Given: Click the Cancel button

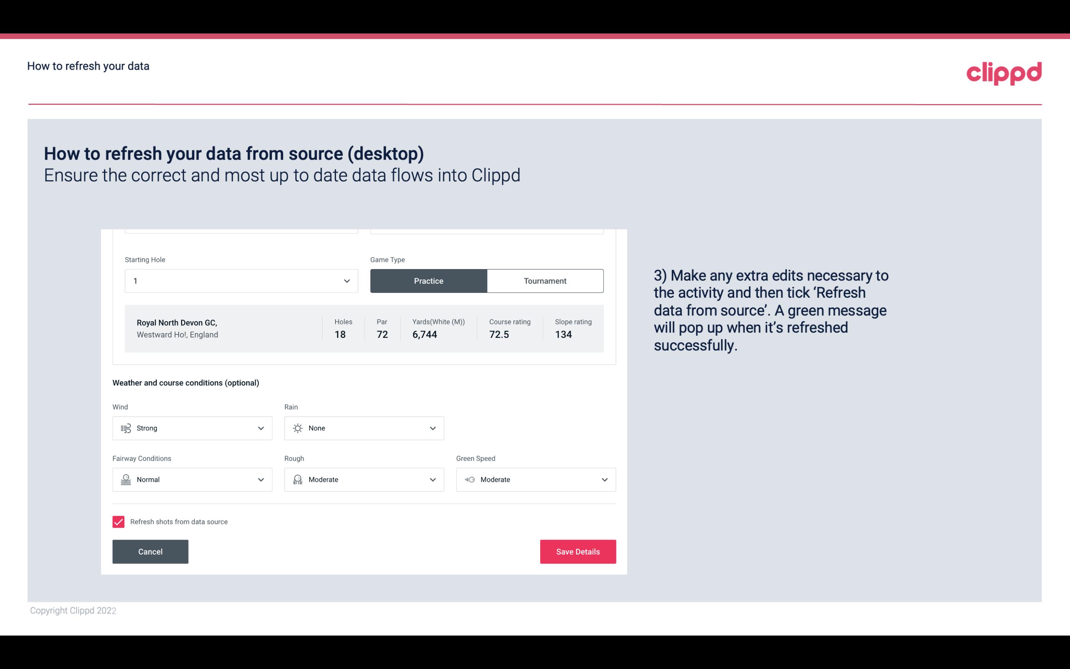Looking at the screenshot, I should point(150,551).
